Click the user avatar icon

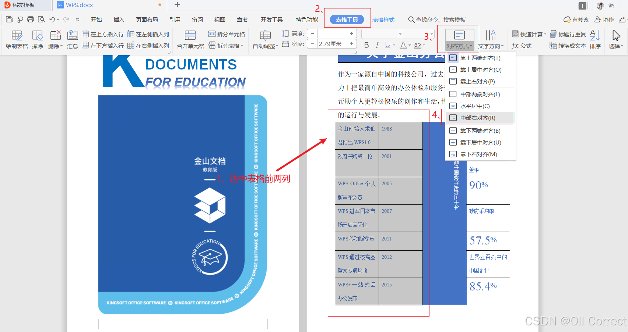point(600,6)
